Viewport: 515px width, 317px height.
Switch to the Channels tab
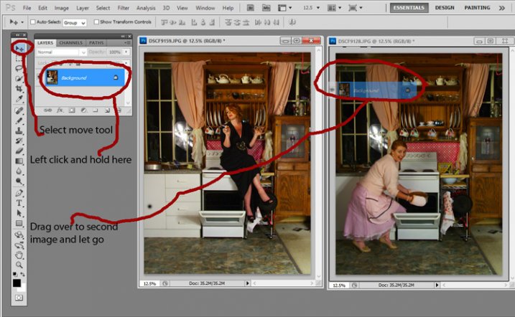click(71, 42)
